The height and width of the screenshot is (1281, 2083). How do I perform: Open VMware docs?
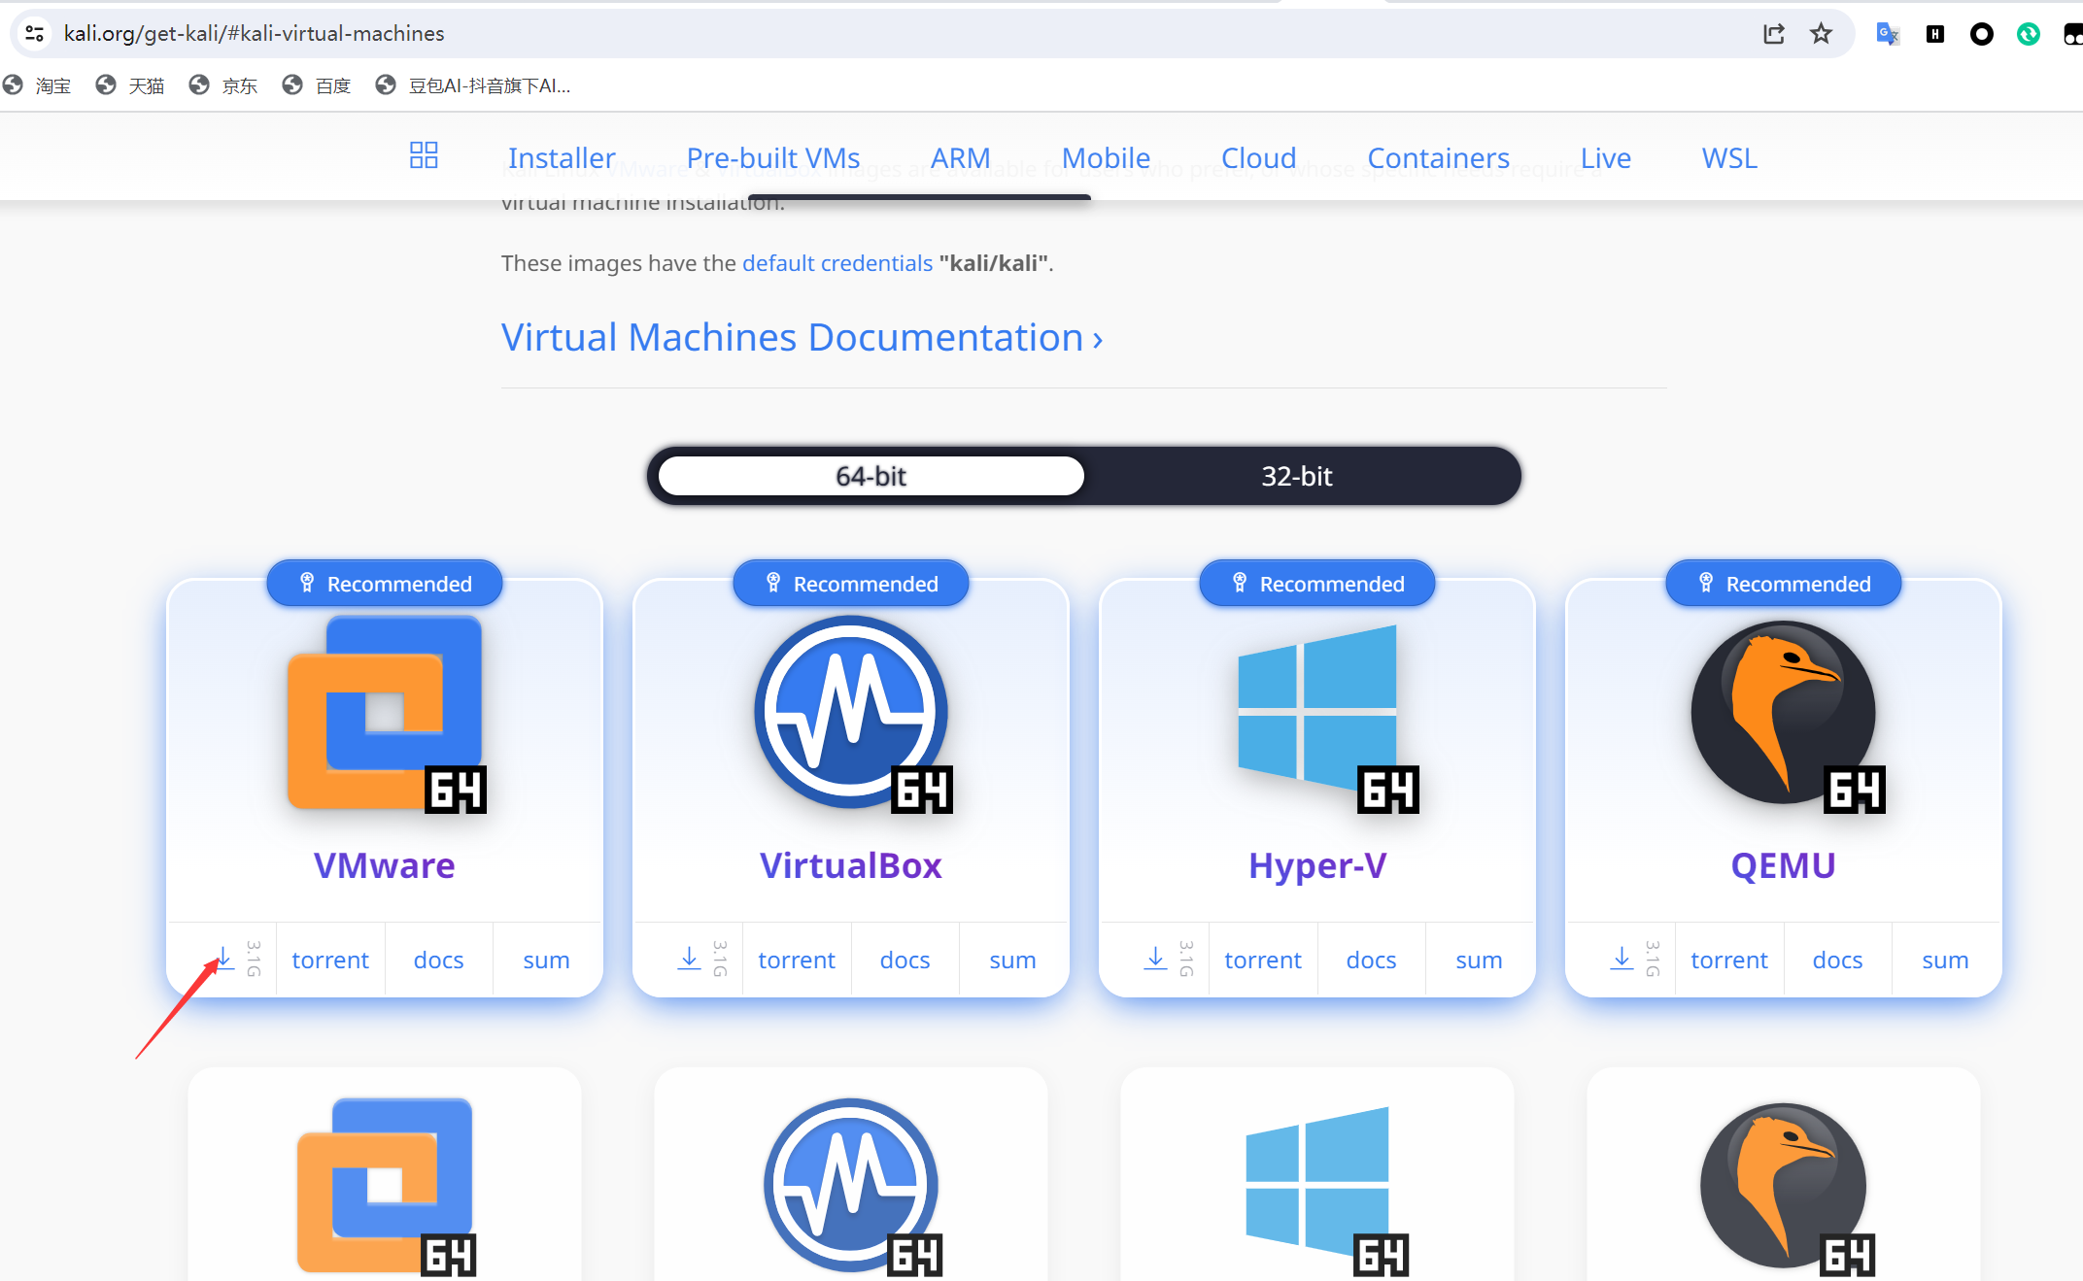pyautogui.click(x=438, y=960)
